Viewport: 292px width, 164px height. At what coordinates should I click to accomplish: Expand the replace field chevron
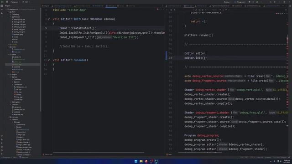167,10
